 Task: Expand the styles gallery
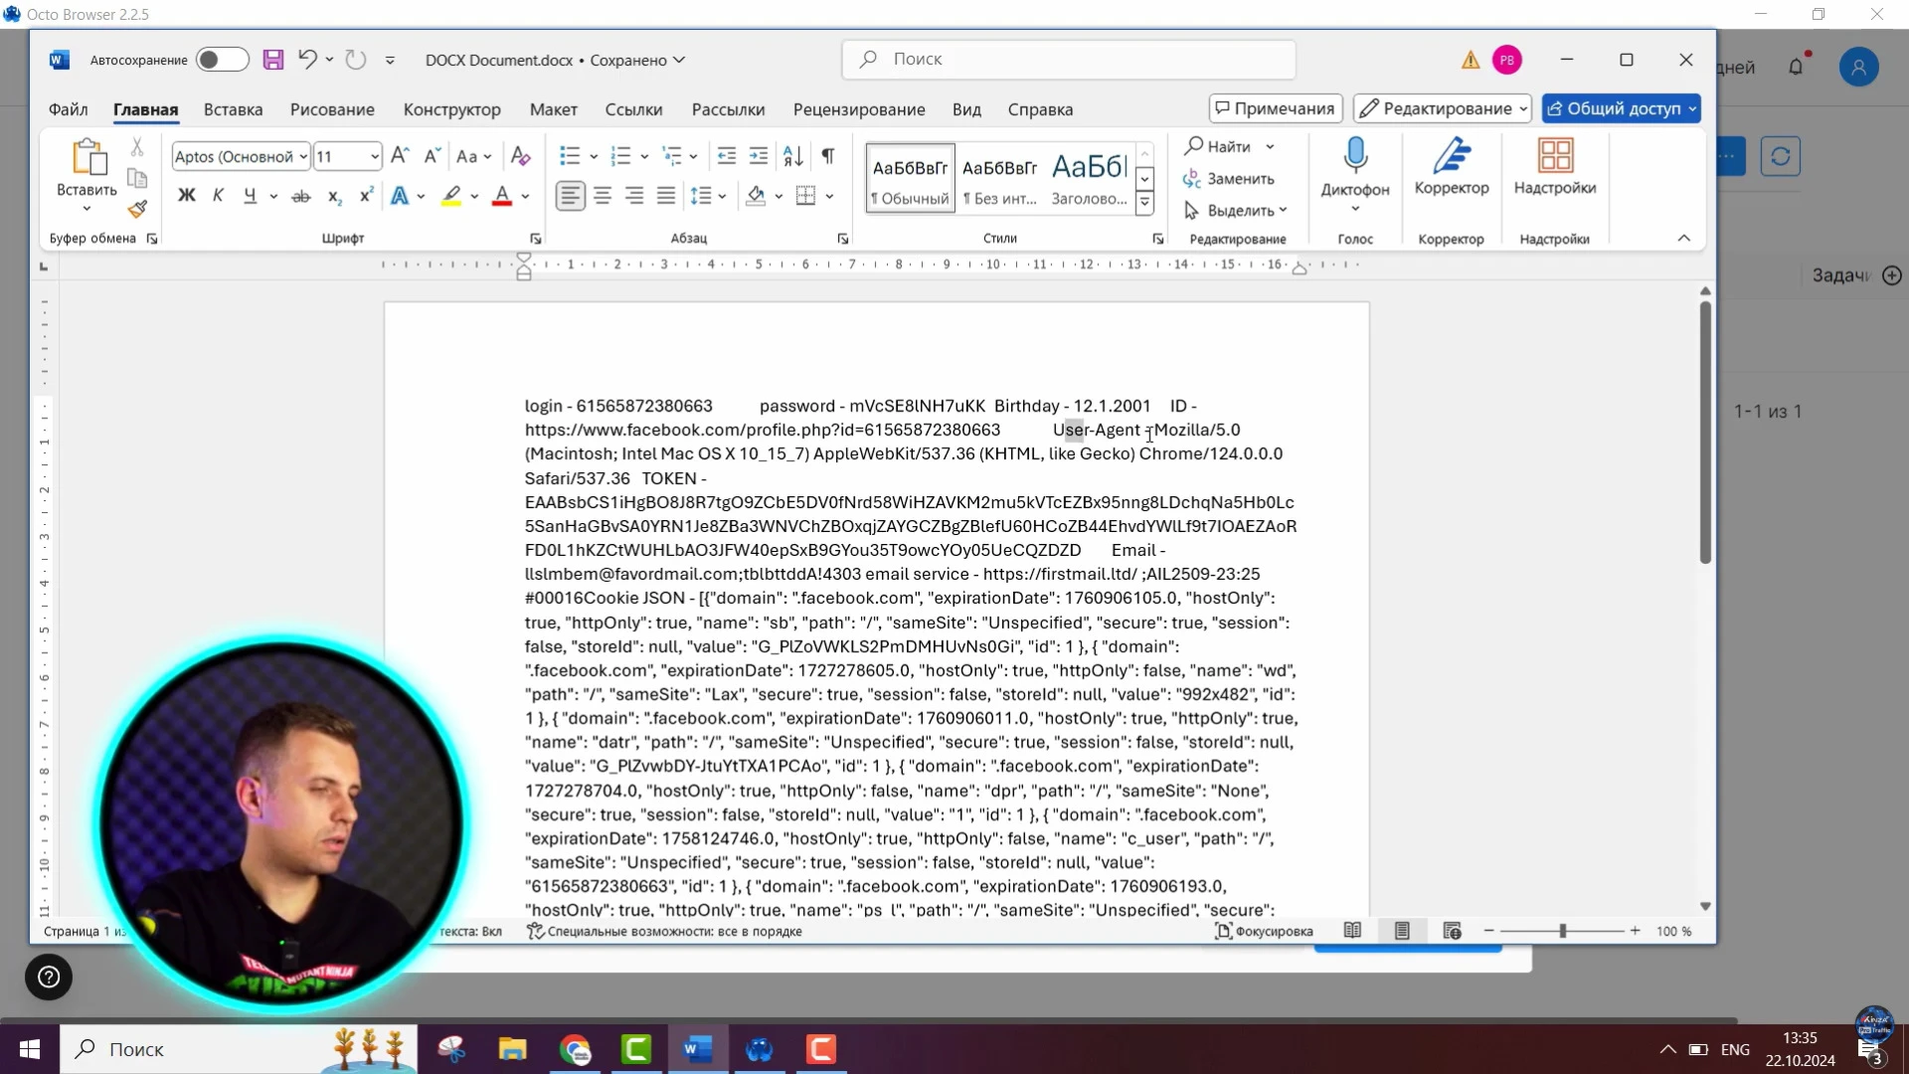point(1145,203)
